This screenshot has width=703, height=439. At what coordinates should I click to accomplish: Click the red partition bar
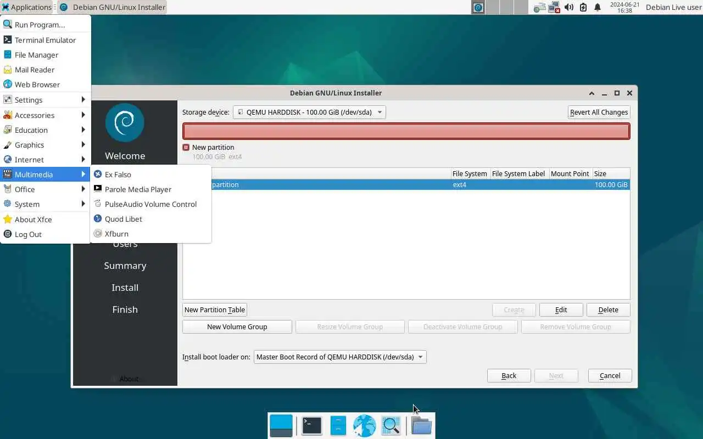(x=406, y=131)
